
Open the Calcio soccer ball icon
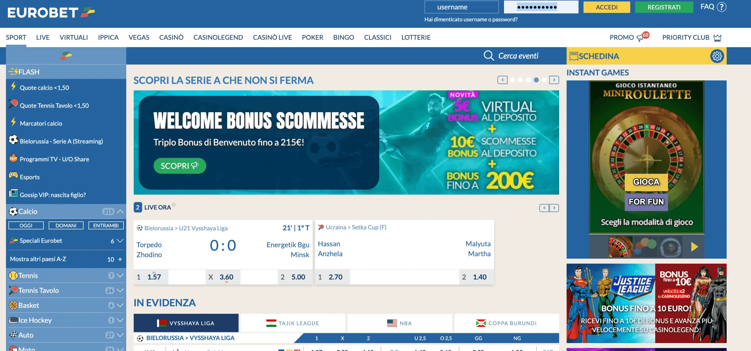[x=13, y=211]
